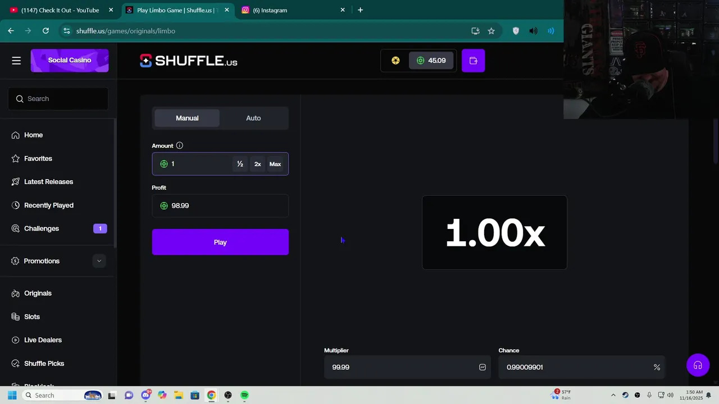This screenshot has width=719, height=404.
Task: Click the Challenges badge showing 1
Action: click(x=100, y=228)
